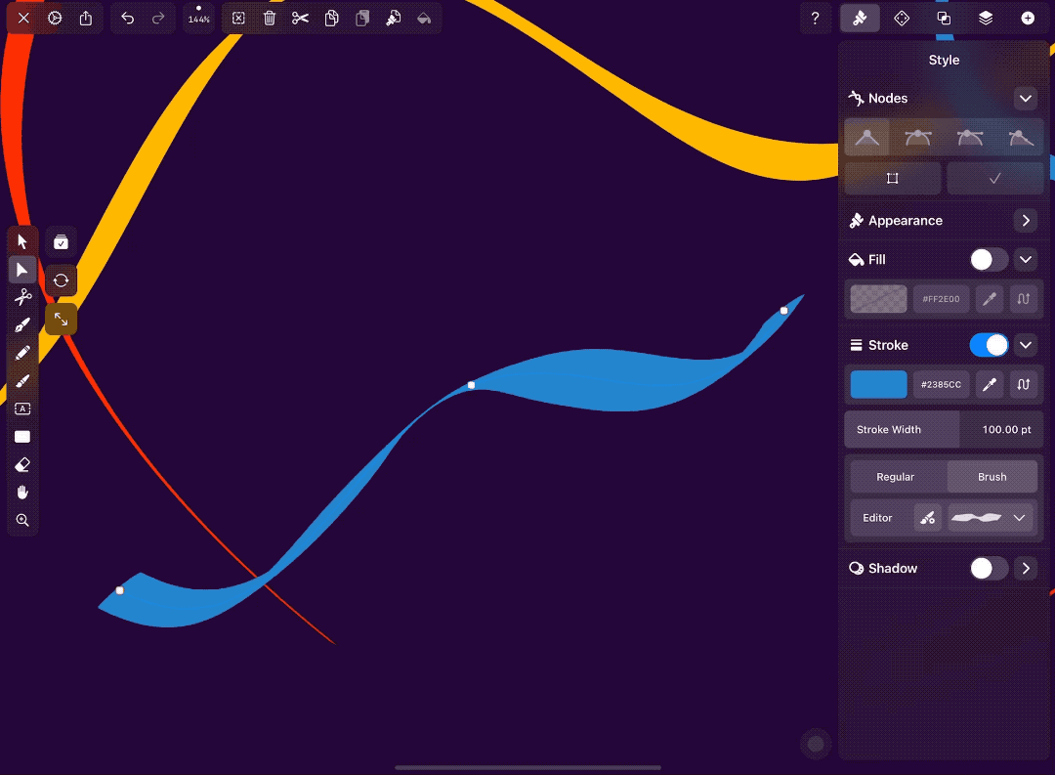The height and width of the screenshot is (775, 1055).
Task: Open the brush style dropdown next to Editor
Action: 1019,517
